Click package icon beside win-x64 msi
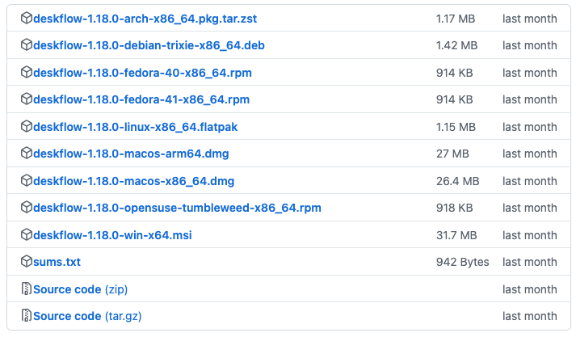Screen dimensions: 576x337 tap(26, 235)
